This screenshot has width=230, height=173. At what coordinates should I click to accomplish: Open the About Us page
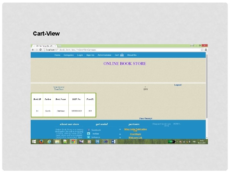pos(132,55)
